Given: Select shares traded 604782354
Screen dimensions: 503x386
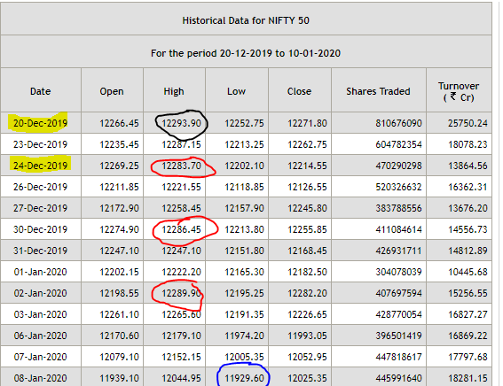Looking at the screenshot, I should [398, 144].
